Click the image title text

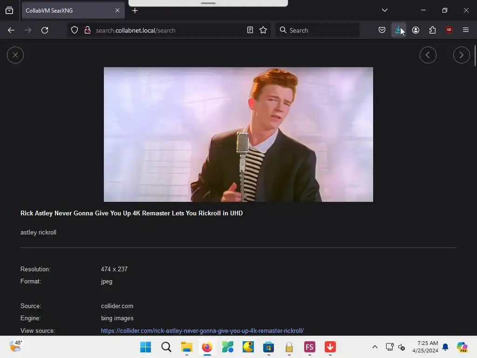(x=131, y=213)
